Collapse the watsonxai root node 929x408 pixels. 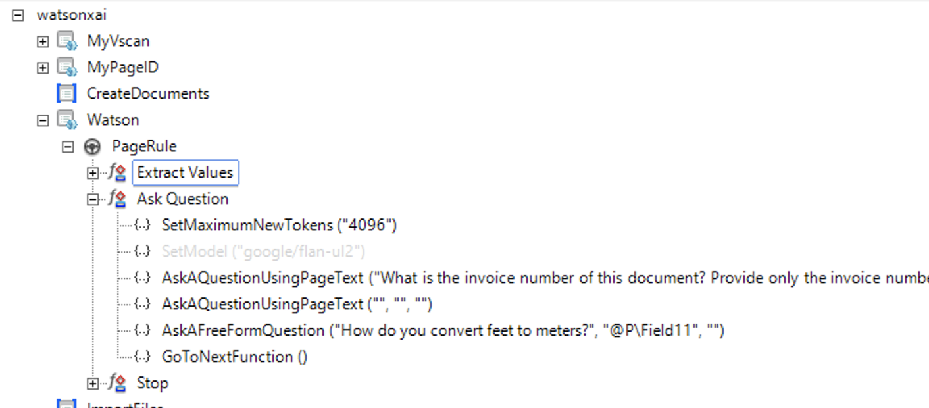(x=18, y=15)
